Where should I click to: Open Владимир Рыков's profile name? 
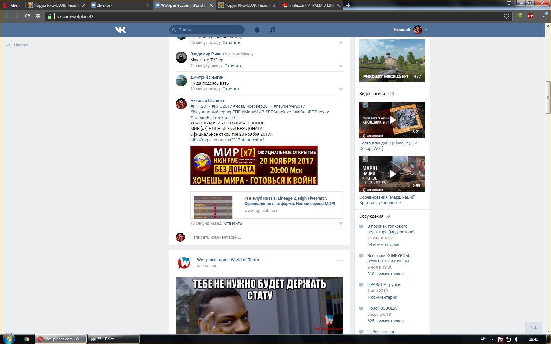coord(207,54)
